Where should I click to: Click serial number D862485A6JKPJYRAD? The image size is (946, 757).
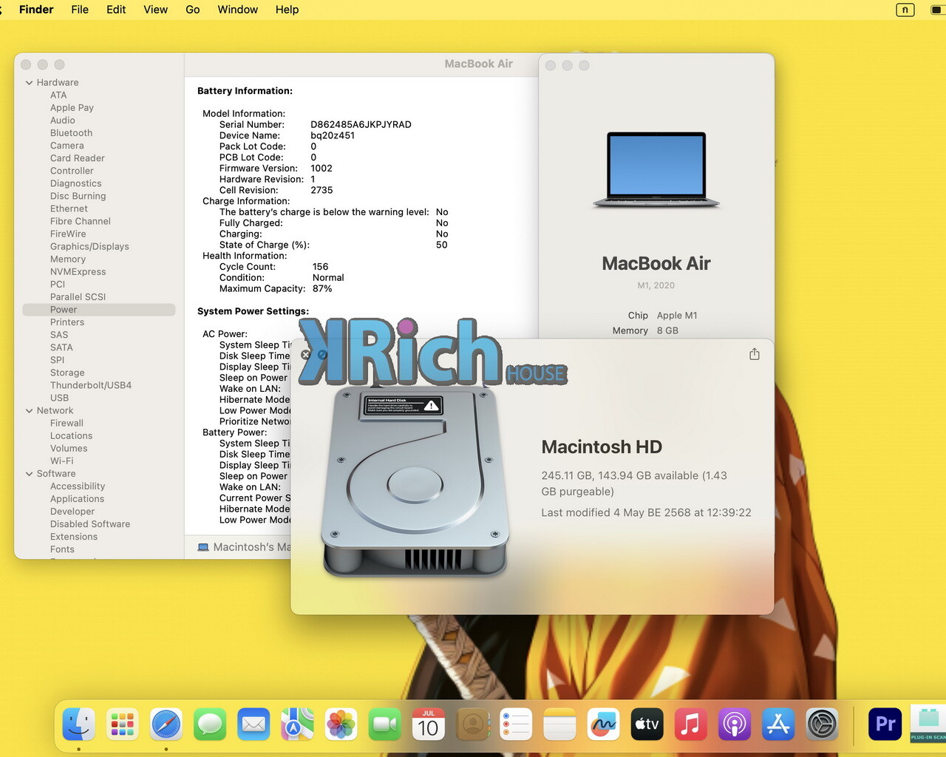[361, 125]
